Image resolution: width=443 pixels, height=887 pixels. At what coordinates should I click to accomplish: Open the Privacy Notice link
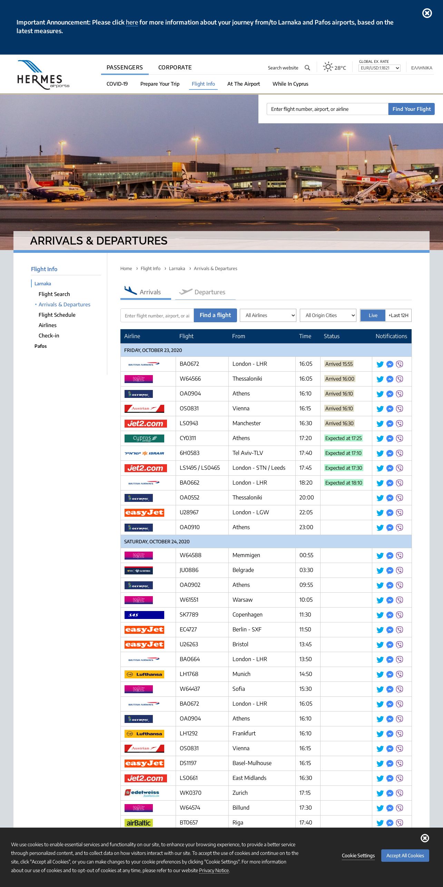tap(214, 870)
